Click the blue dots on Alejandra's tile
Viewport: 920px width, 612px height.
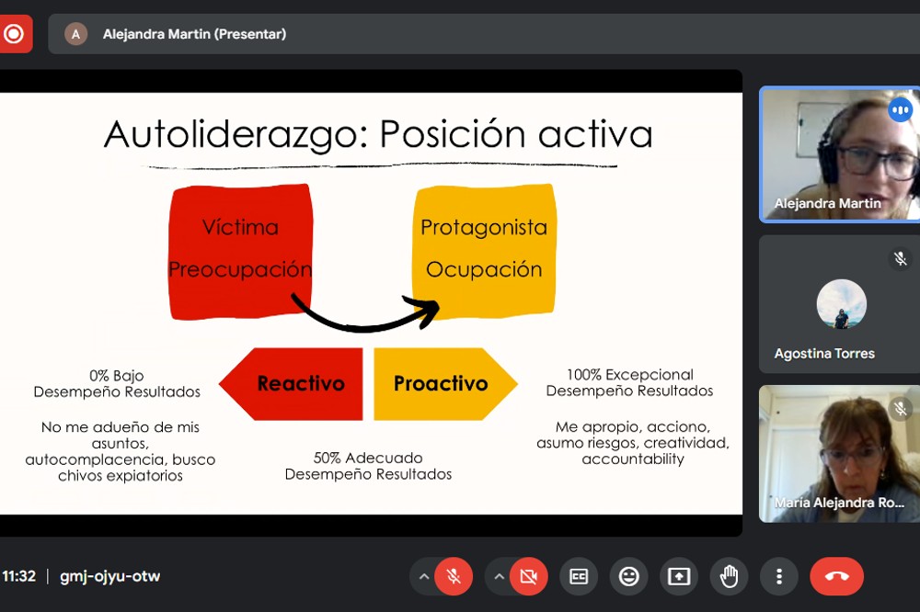[899, 110]
